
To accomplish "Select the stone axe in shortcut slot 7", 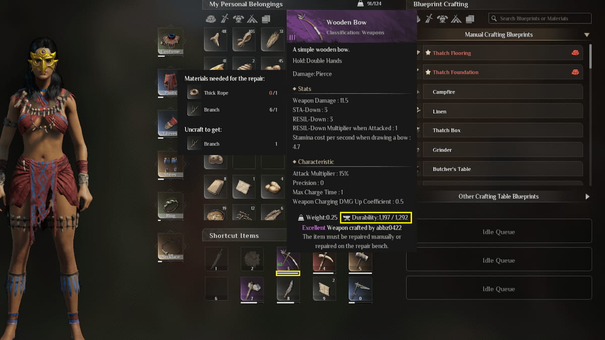I will [x=252, y=289].
